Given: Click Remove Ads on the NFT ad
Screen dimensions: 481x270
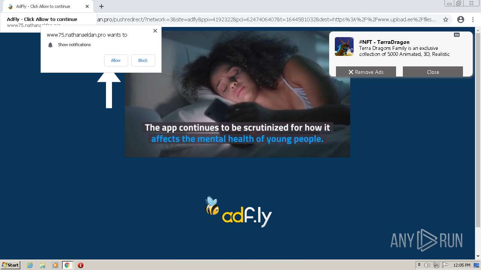Looking at the screenshot, I should (x=366, y=72).
